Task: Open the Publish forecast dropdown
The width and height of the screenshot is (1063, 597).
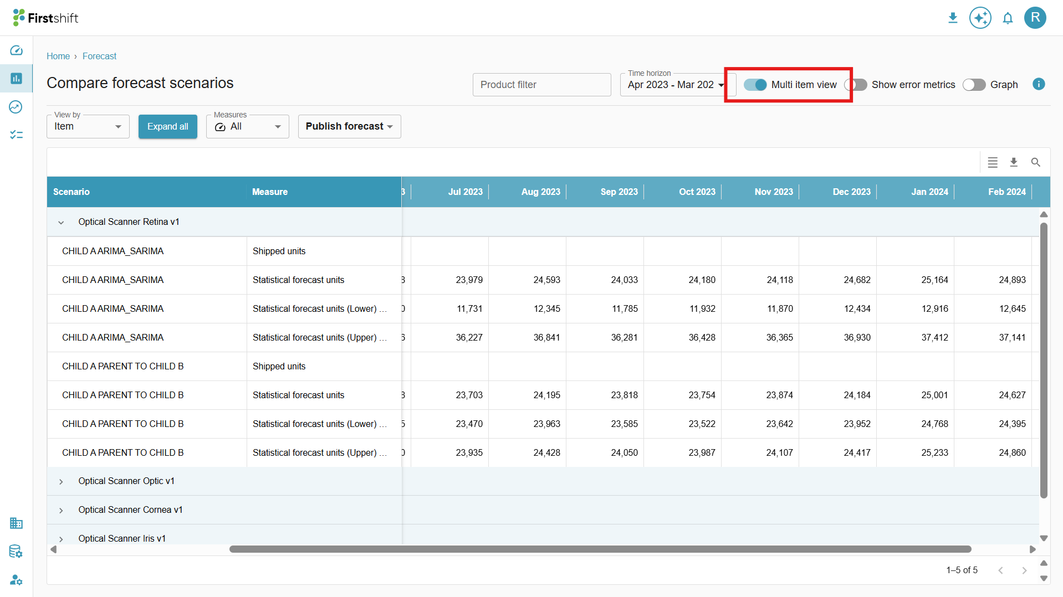Action: (349, 126)
